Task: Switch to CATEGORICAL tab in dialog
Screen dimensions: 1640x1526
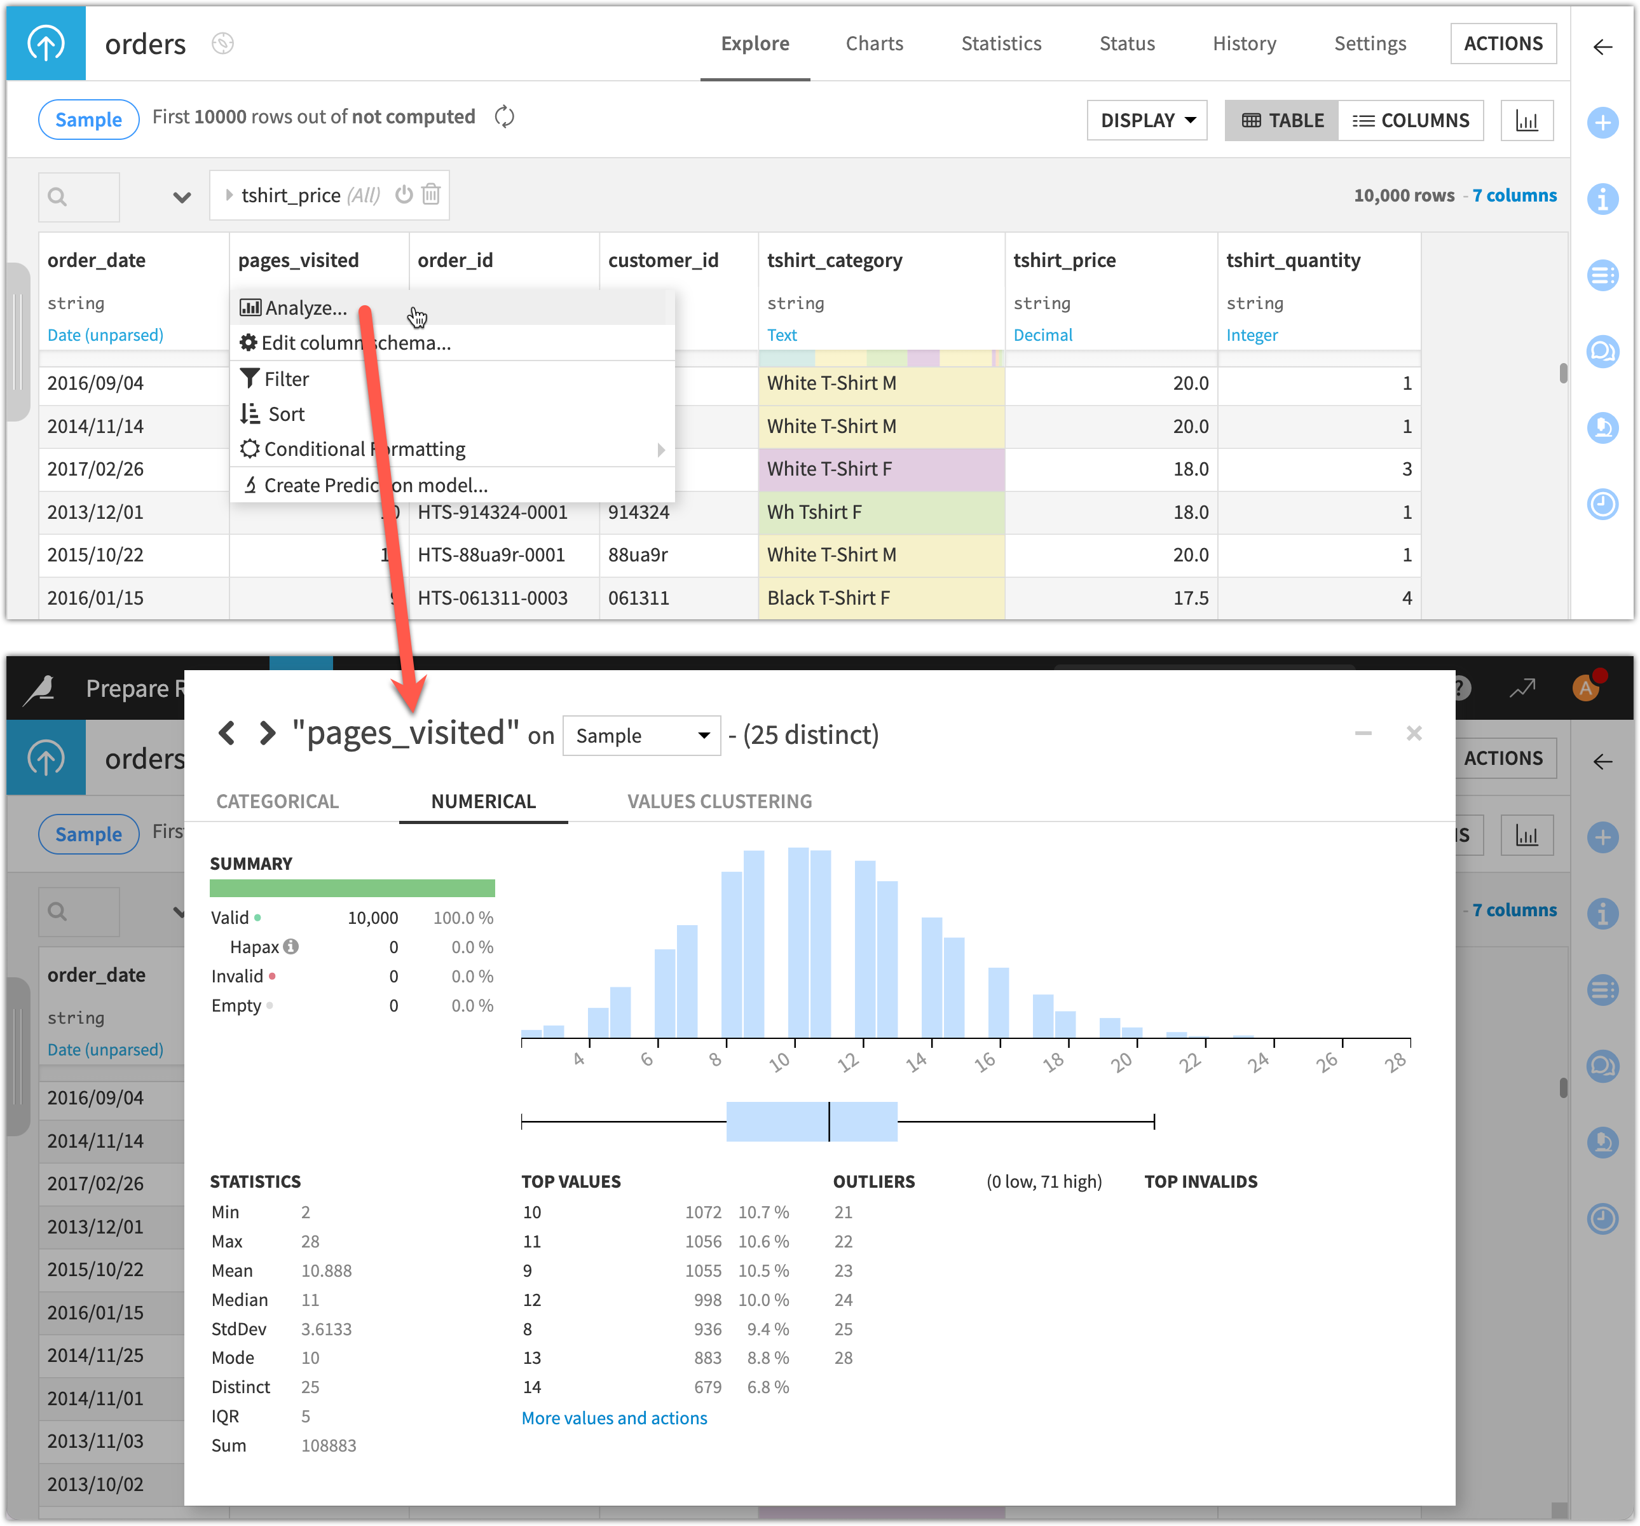Action: 277,801
